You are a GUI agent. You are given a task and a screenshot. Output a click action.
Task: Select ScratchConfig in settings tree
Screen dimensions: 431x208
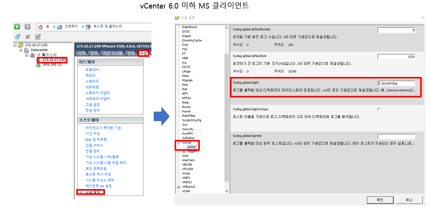click(192, 120)
